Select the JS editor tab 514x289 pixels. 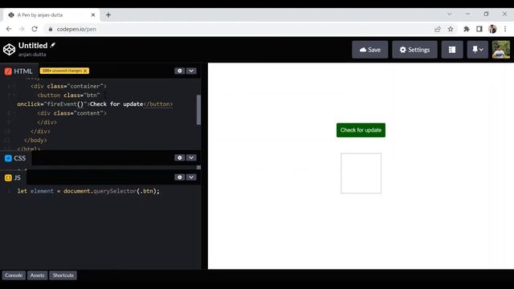13,177
